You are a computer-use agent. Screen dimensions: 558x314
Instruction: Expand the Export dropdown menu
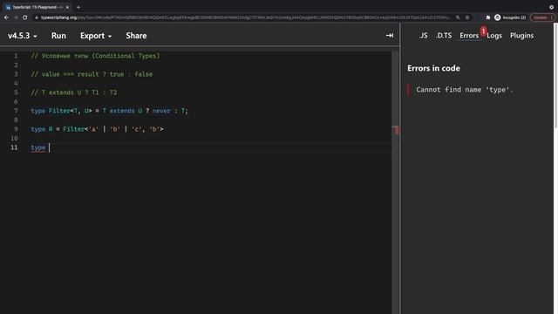click(96, 36)
